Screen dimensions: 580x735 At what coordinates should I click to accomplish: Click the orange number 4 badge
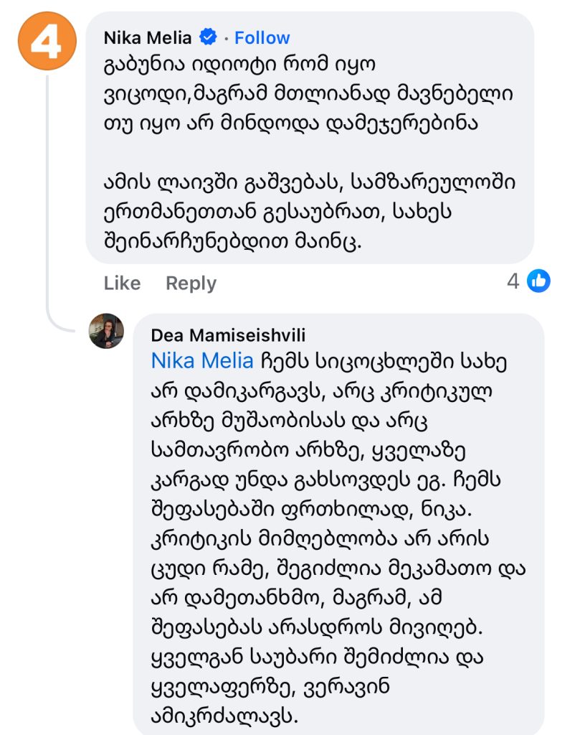click(x=47, y=41)
